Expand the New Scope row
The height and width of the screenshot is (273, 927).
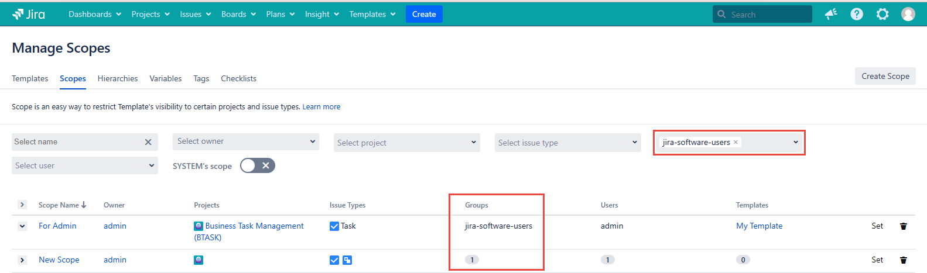pyautogui.click(x=22, y=260)
